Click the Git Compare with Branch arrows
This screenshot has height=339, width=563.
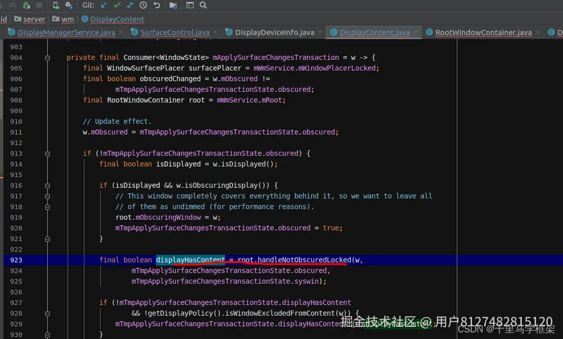pos(130,5)
